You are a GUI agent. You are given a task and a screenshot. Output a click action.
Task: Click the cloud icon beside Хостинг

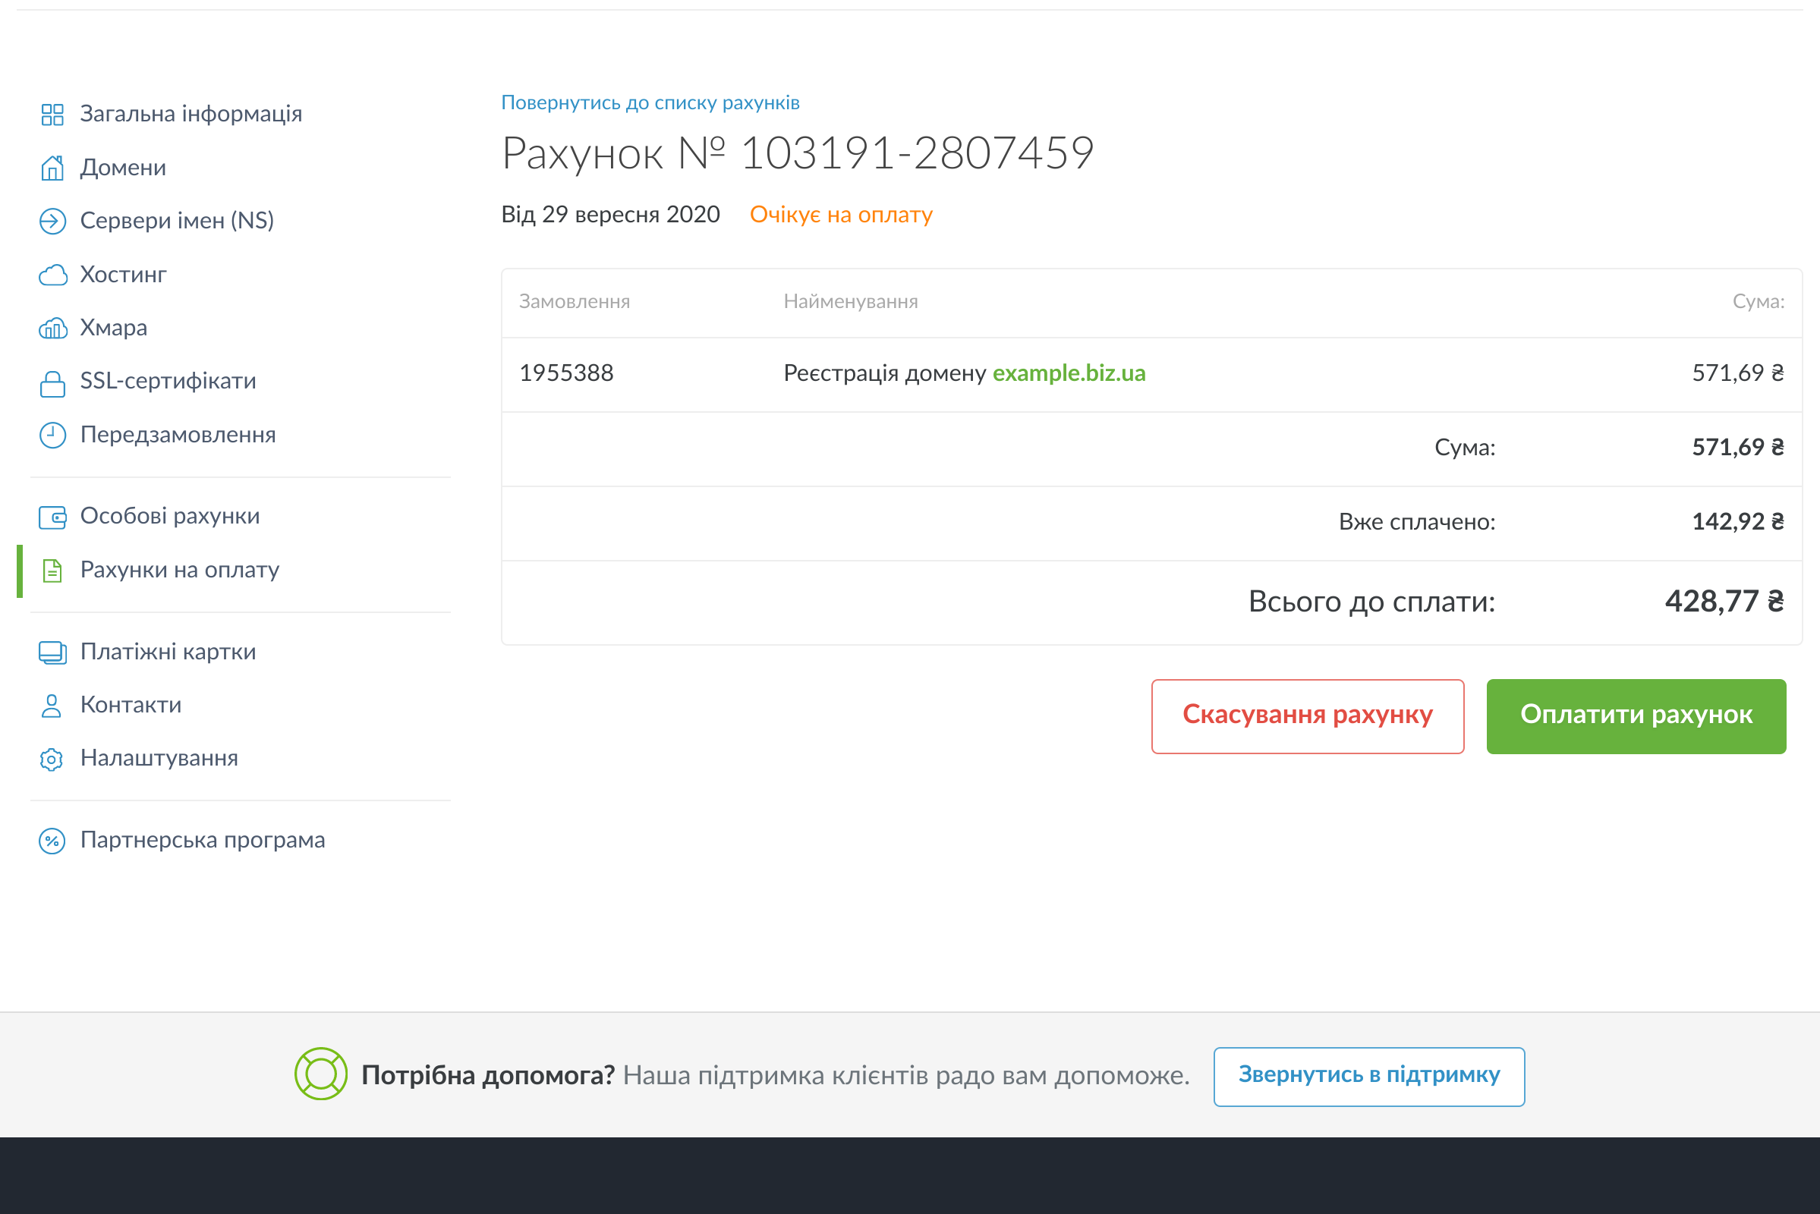pos(52,275)
